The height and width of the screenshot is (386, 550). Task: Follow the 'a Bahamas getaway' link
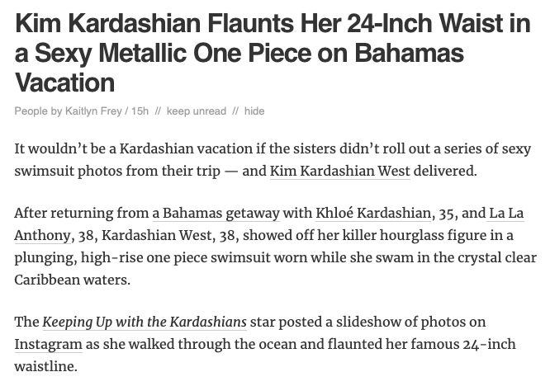pos(216,213)
